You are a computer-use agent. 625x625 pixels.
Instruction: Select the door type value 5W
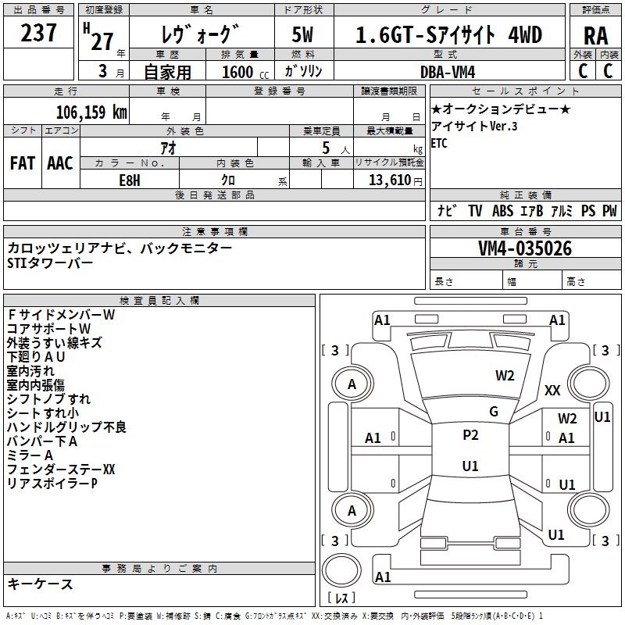[303, 34]
